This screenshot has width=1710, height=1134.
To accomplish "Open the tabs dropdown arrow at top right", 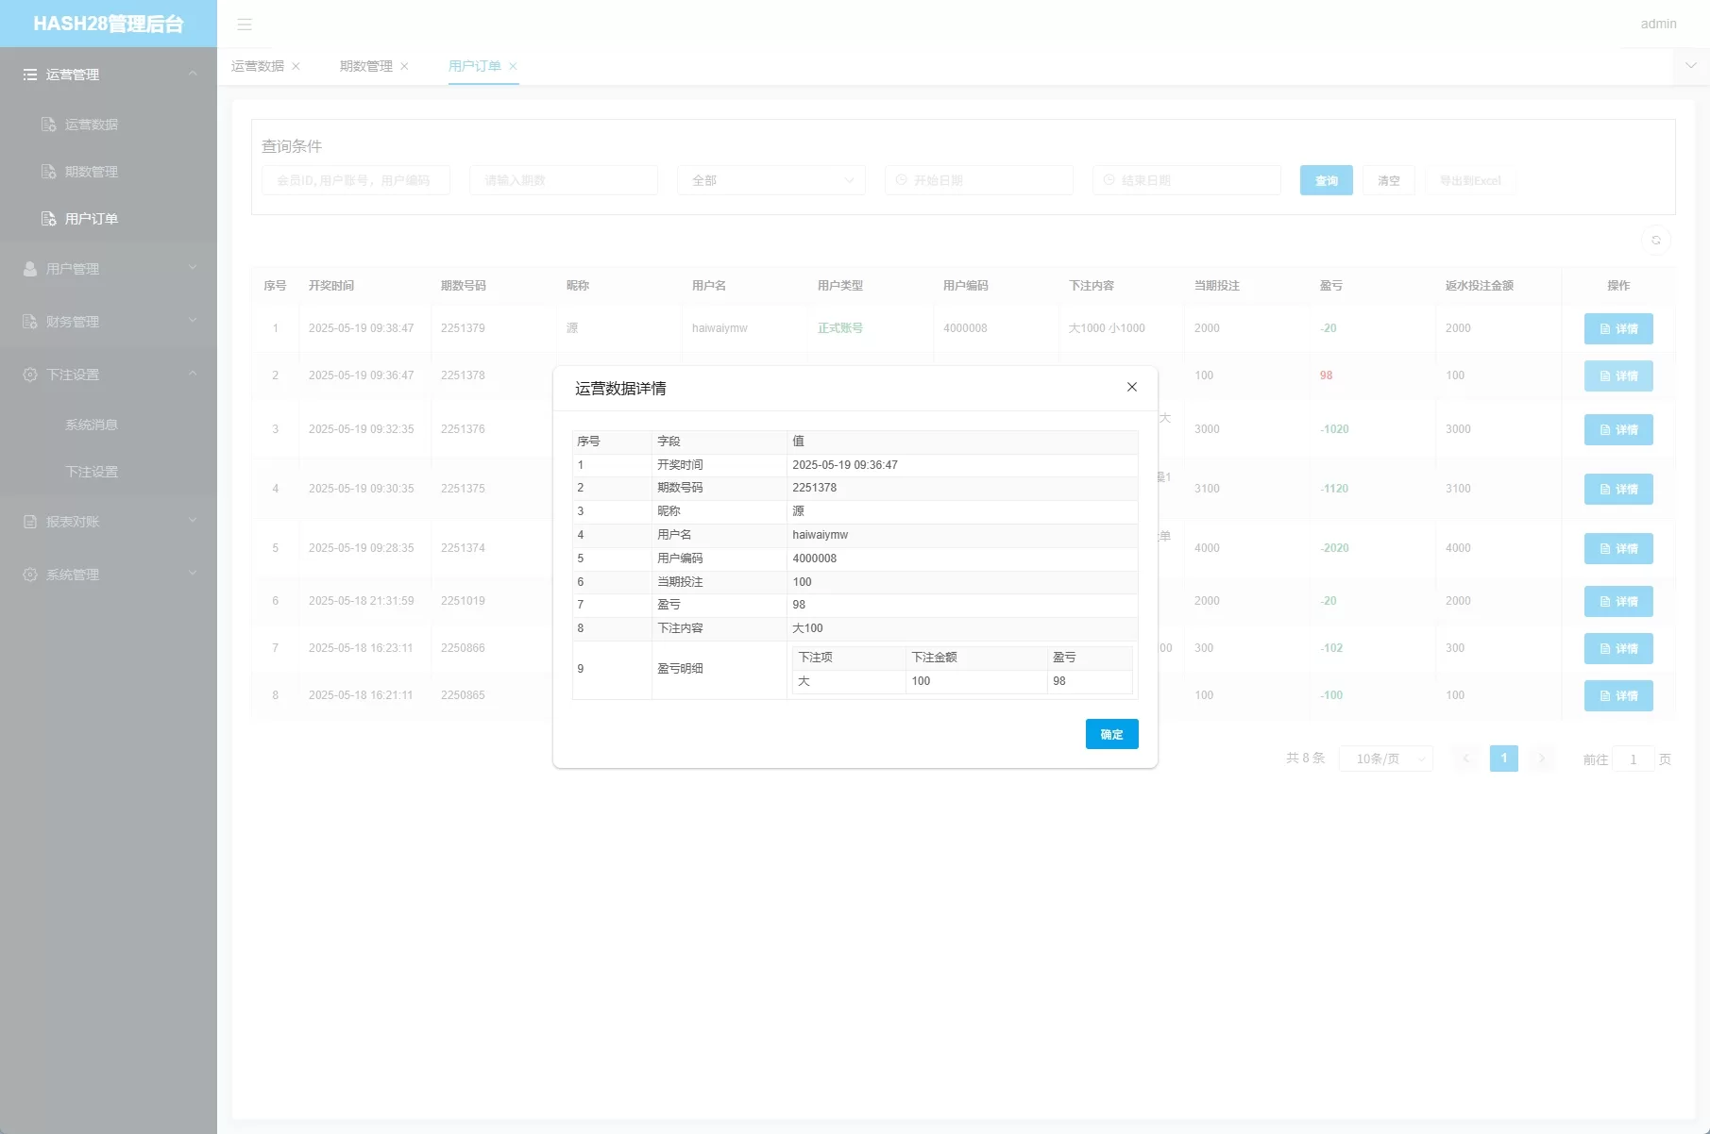I will tap(1690, 66).
